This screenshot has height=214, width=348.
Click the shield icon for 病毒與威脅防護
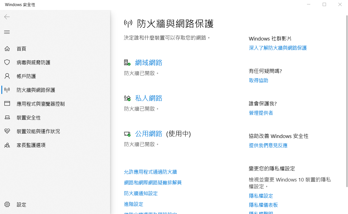coord(7,62)
